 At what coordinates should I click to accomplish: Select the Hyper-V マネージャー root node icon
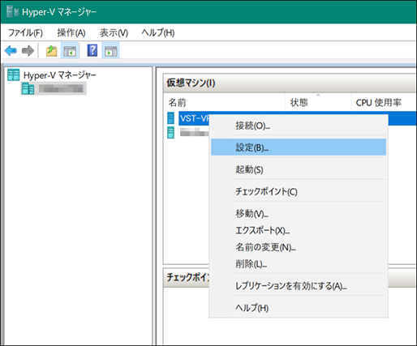(x=13, y=75)
